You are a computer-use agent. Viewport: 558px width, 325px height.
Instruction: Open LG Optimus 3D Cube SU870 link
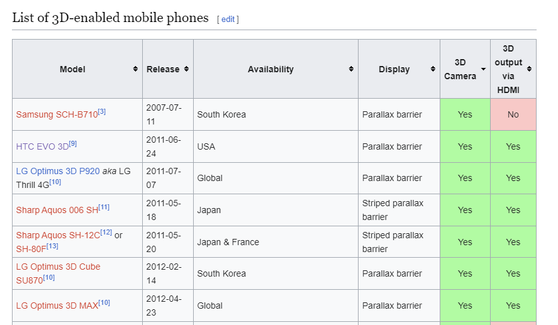click(x=58, y=267)
